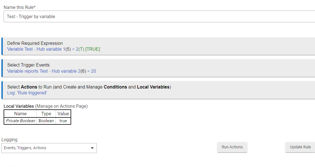Click the Log 'Rule triggered' action link
Screen dimensions: 315x167
tap(27, 93)
